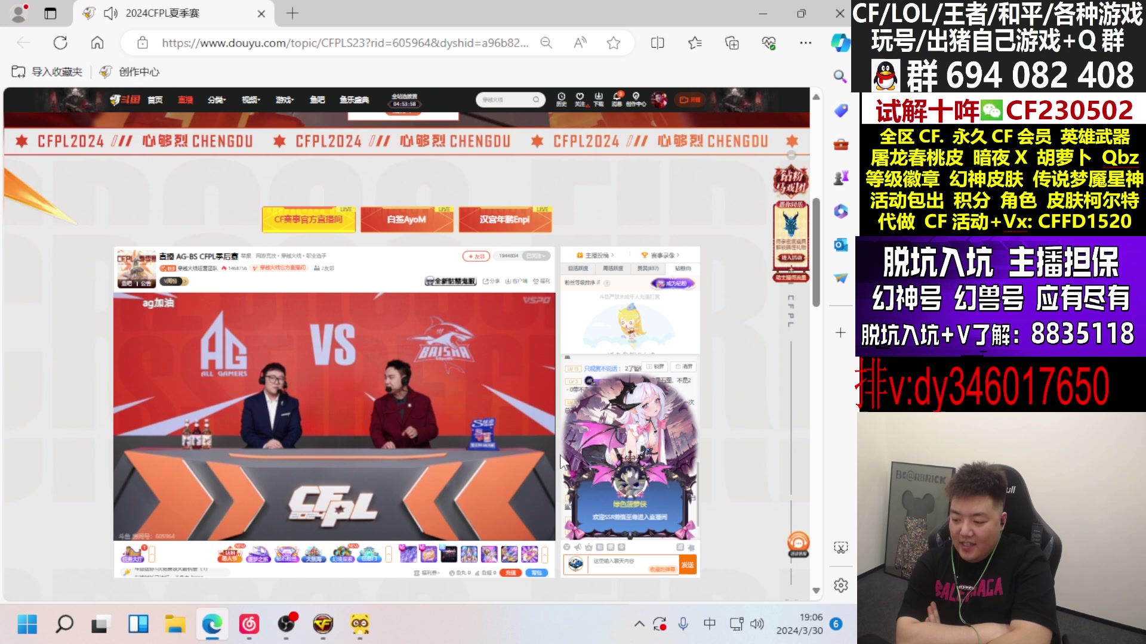Select the 日活跃度 ranking tab
The height and width of the screenshot is (644, 1146).
[578, 268]
